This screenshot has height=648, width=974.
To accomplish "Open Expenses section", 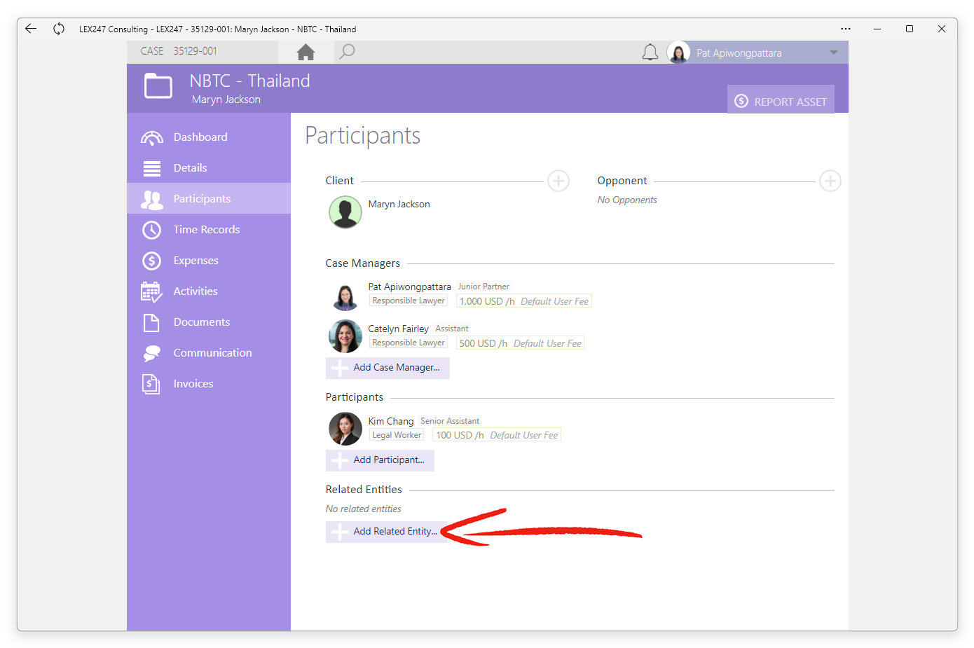I will (x=209, y=260).
